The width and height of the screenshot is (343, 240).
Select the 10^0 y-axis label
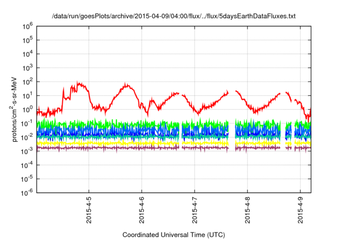(27, 109)
